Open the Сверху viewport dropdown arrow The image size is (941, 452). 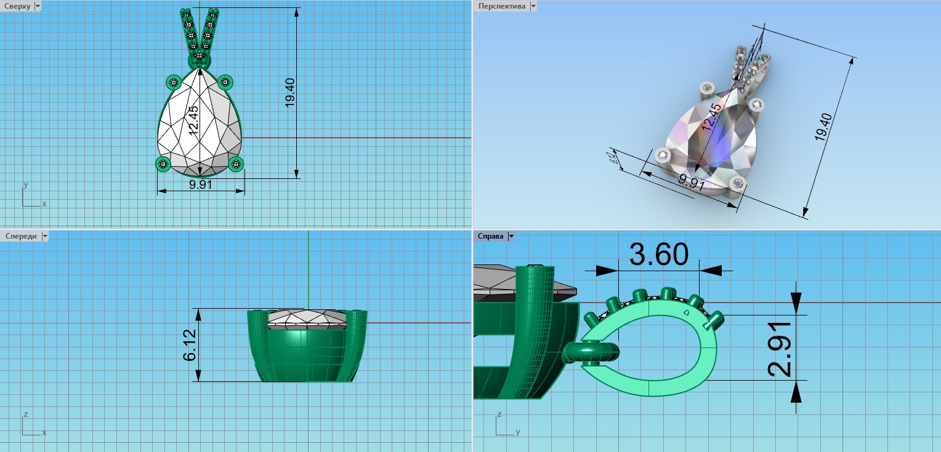pos(38,6)
